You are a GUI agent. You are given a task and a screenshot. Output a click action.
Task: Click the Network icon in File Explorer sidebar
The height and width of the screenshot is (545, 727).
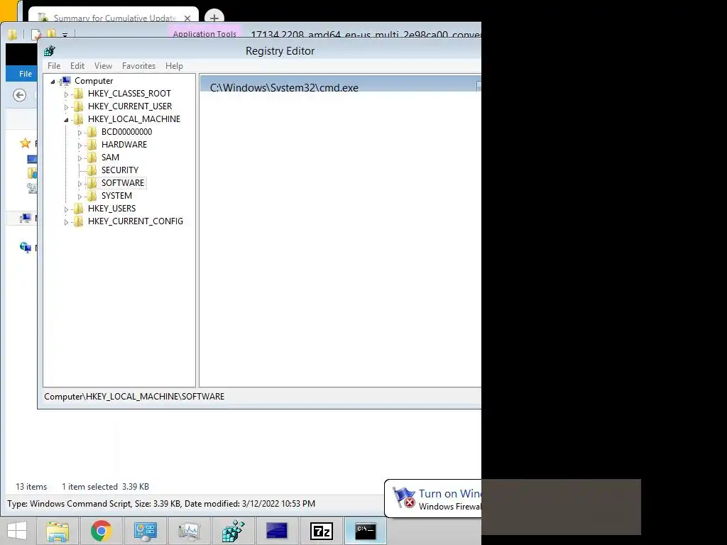pos(25,248)
